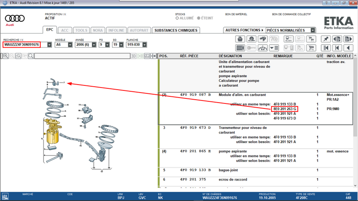Click production date 19.10.2005
Screen dimensions: 358x201
point(267,198)
